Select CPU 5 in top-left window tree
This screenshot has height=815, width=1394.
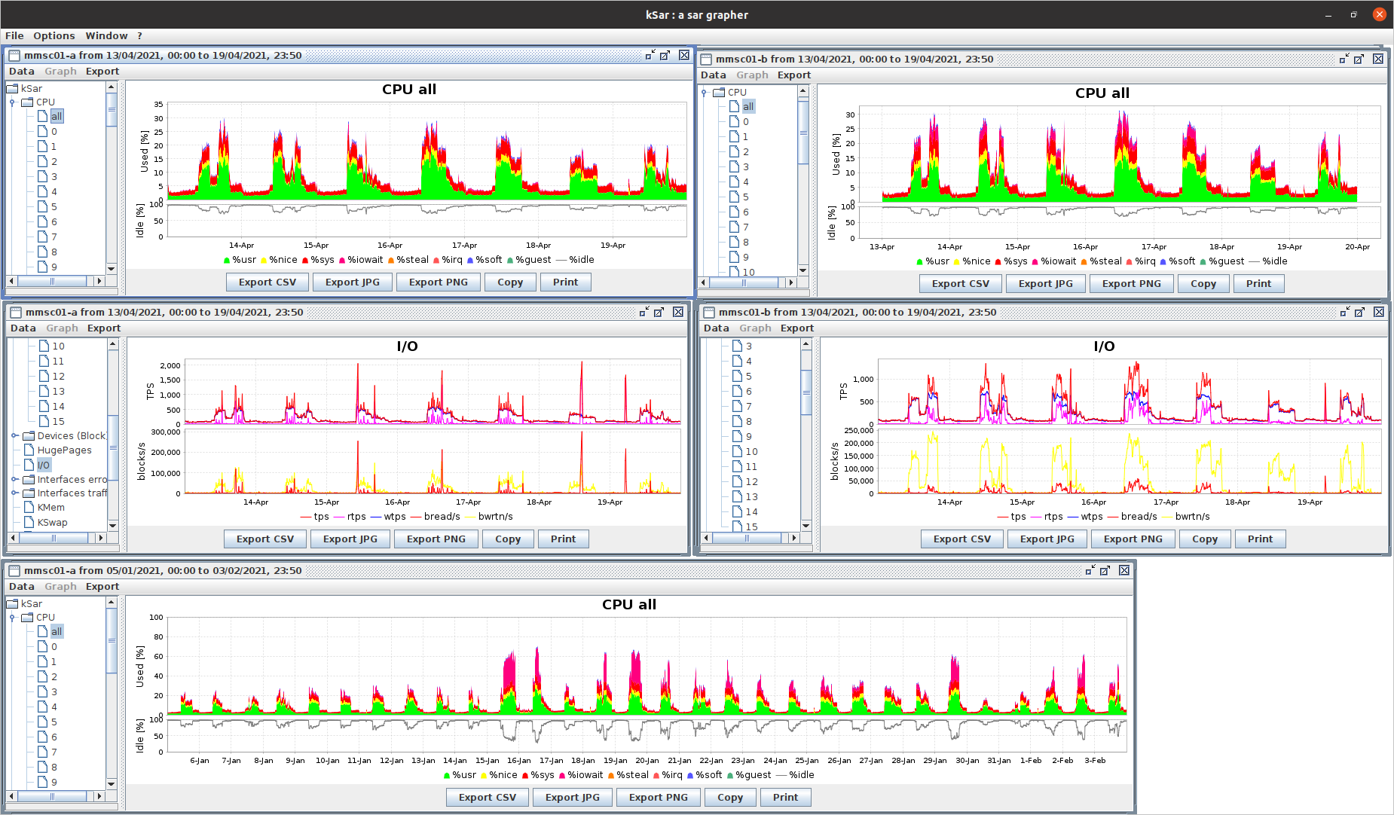(x=53, y=206)
